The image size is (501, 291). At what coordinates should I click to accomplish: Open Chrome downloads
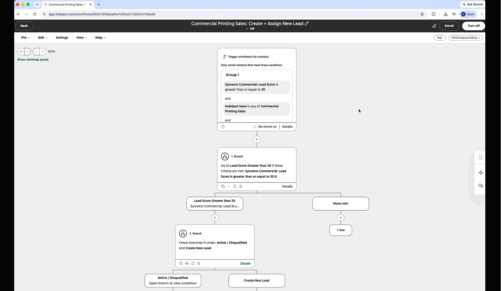point(445,14)
